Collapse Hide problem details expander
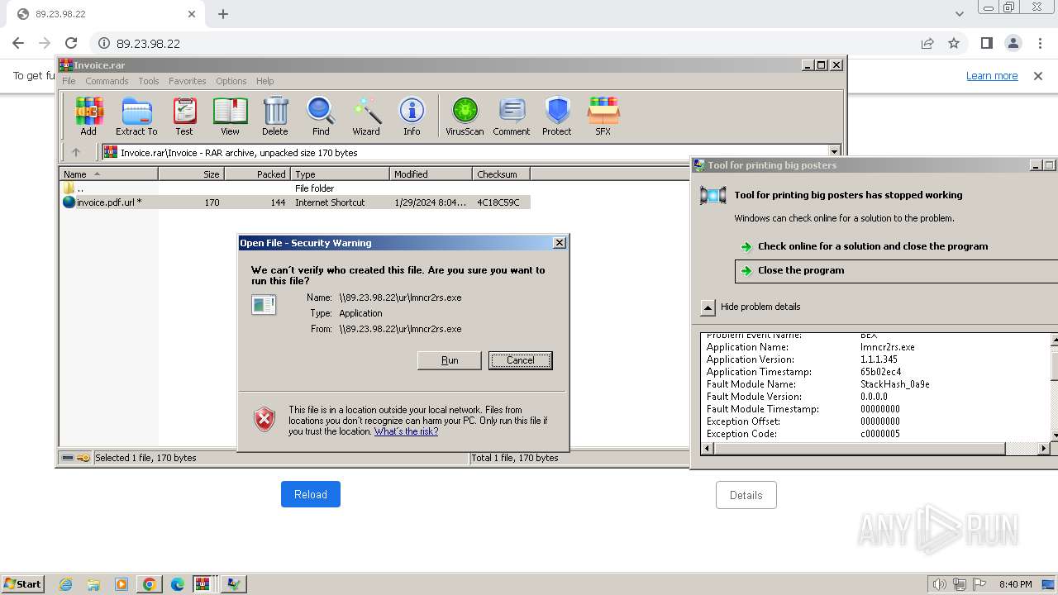This screenshot has width=1058, height=595. pos(708,307)
